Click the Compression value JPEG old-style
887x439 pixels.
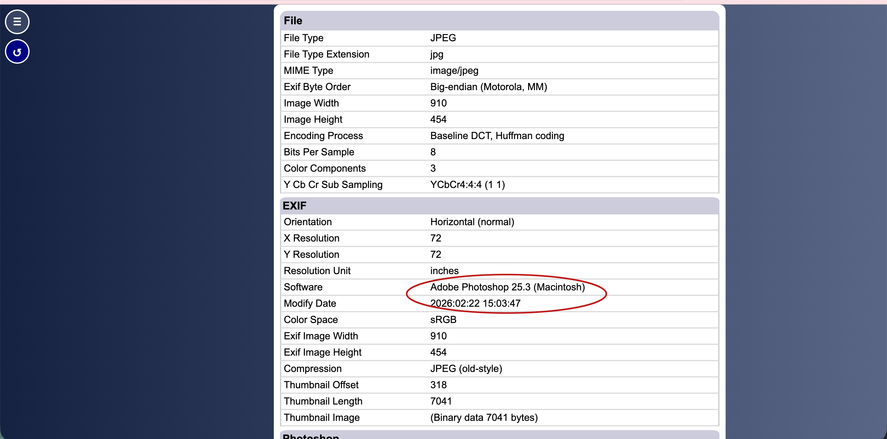[x=466, y=369]
